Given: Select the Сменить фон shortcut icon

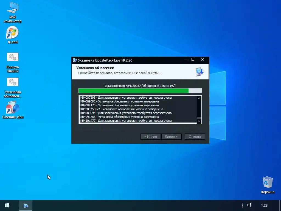Looking at the screenshot, I should (13, 110).
